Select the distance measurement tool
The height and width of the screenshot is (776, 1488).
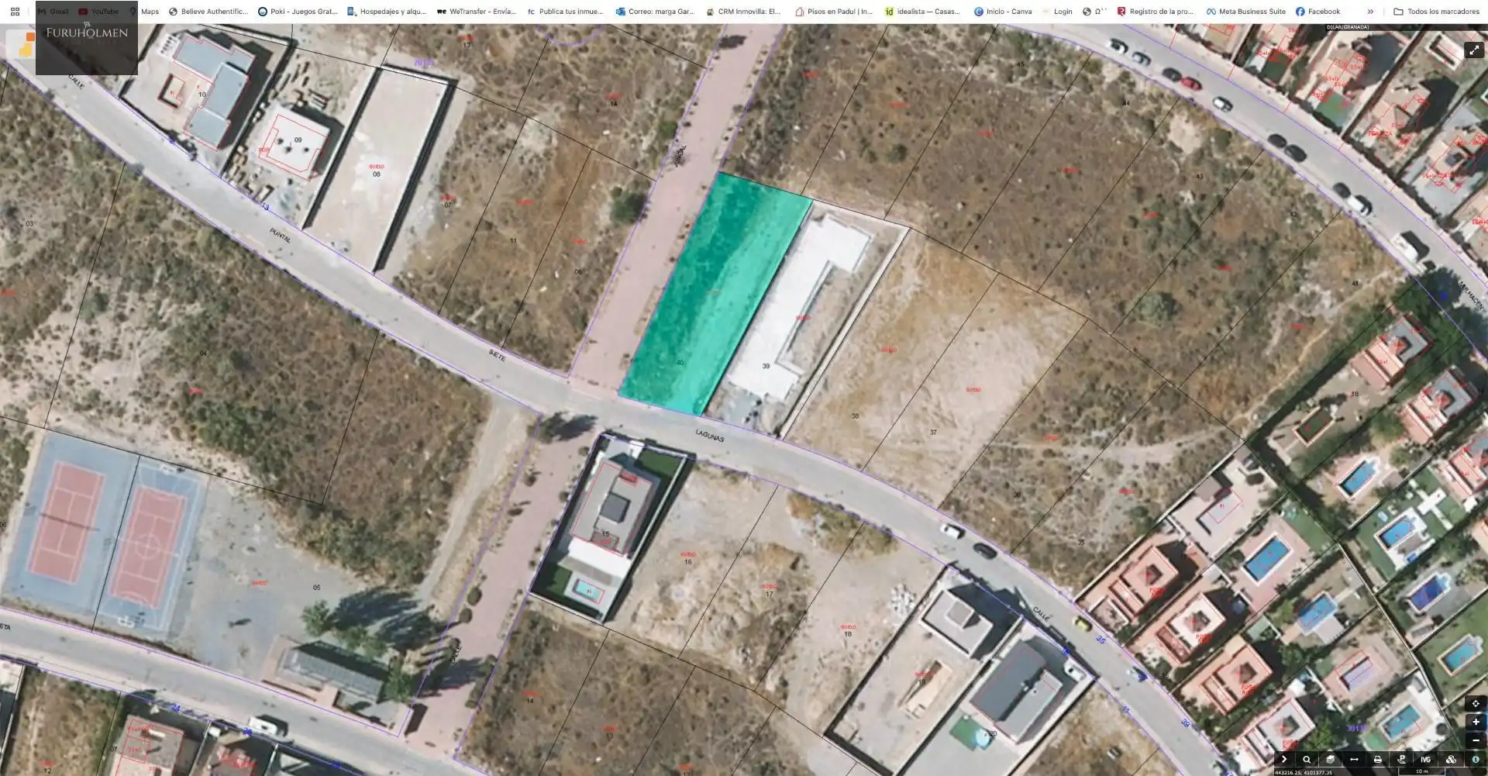[1354, 760]
